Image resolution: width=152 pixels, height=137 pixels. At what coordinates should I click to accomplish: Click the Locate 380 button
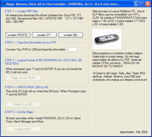coord(71,35)
